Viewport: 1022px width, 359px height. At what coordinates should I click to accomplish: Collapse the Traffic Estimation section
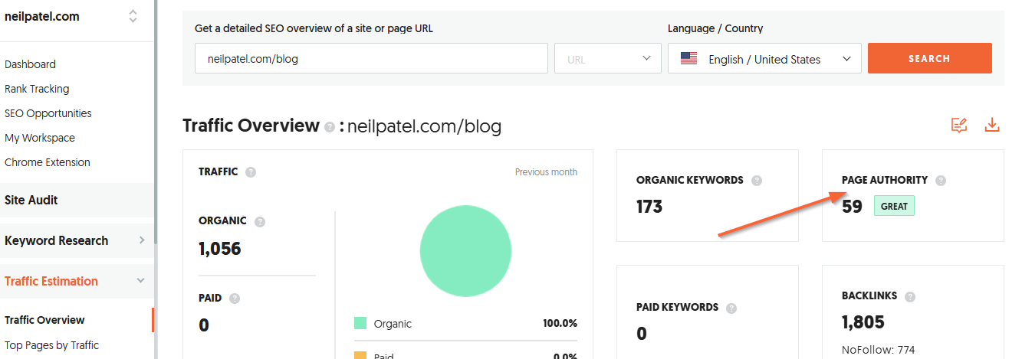point(141,281)
